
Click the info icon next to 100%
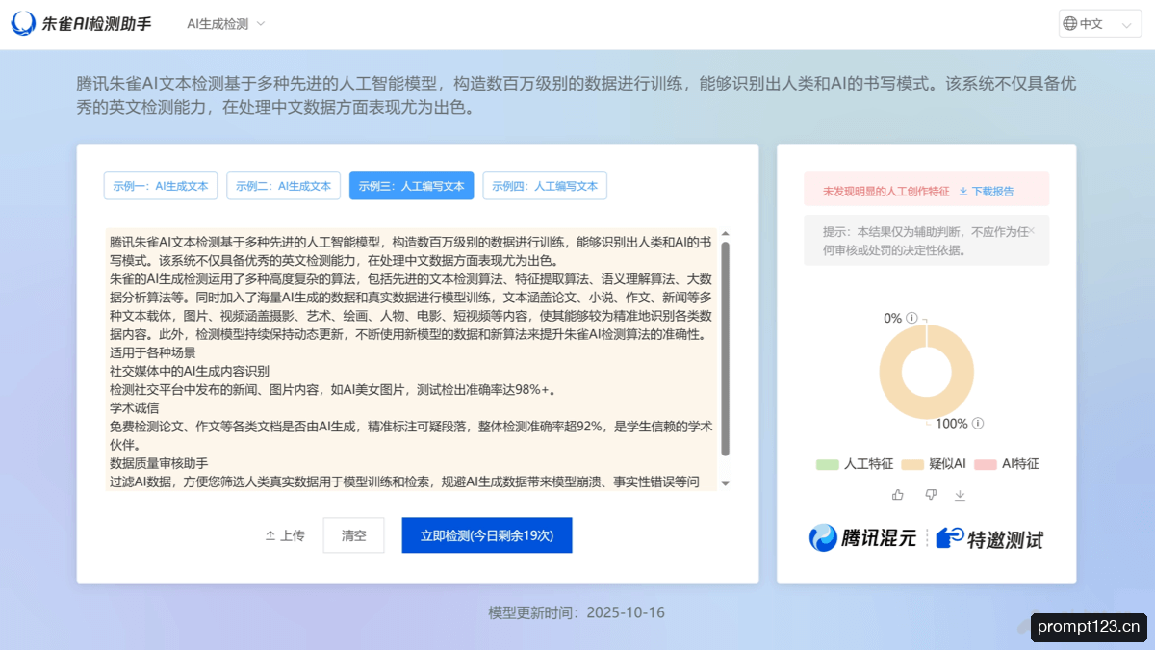pos(978,424)
